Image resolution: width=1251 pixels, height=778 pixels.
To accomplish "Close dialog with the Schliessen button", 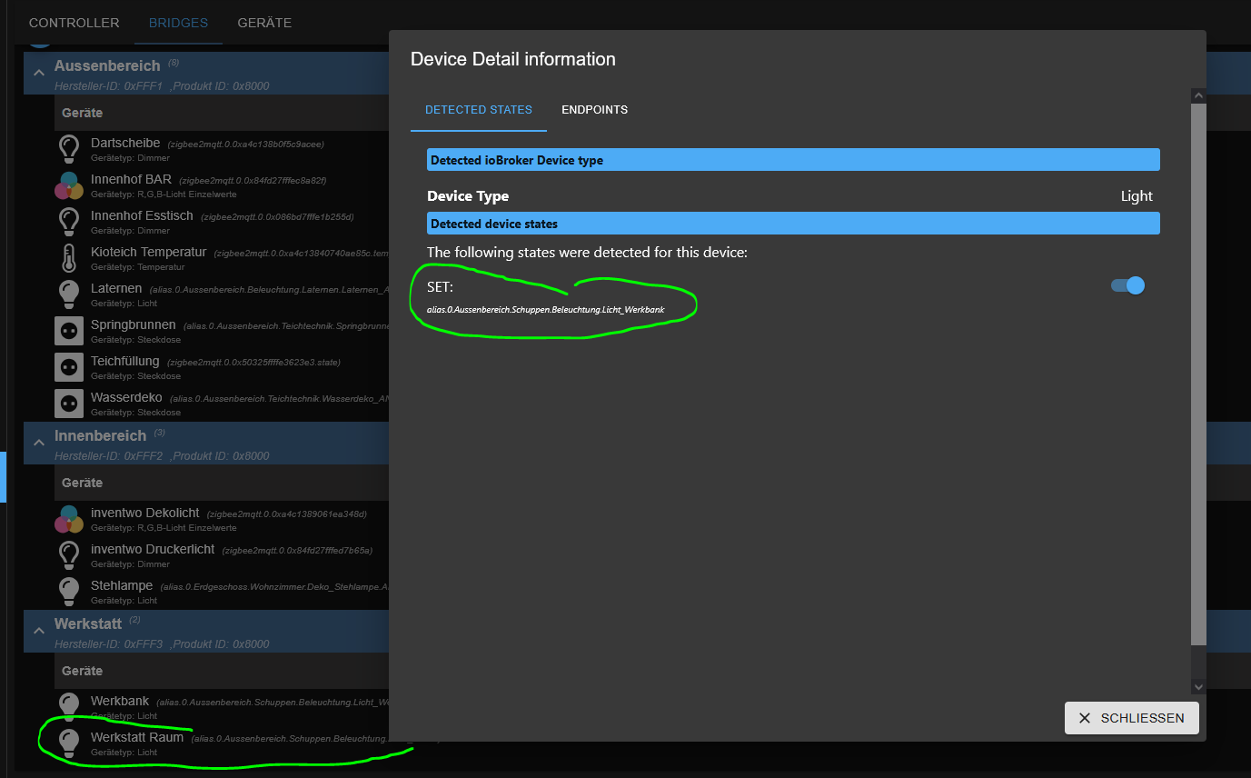I will click(1131, 718).
